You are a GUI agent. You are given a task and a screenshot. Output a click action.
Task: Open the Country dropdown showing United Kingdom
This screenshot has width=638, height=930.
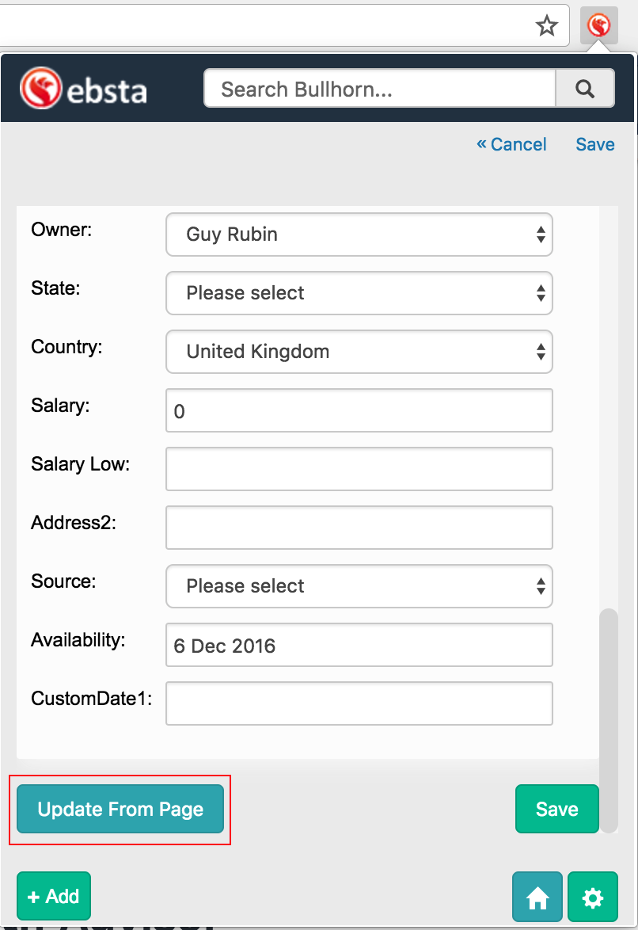click(359, 352)
